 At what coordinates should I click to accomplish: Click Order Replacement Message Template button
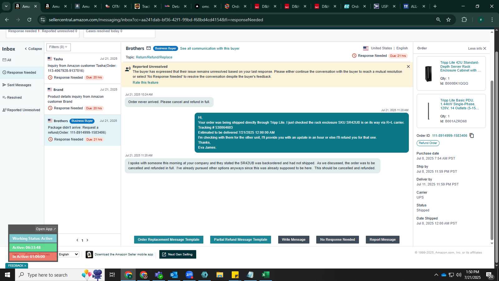(169, 239)
